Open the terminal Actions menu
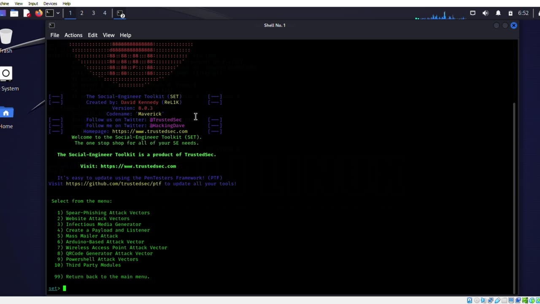 pos(73,35)
